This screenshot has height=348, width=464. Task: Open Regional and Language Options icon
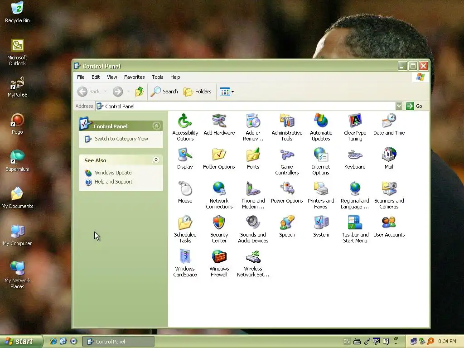point(355,195)
